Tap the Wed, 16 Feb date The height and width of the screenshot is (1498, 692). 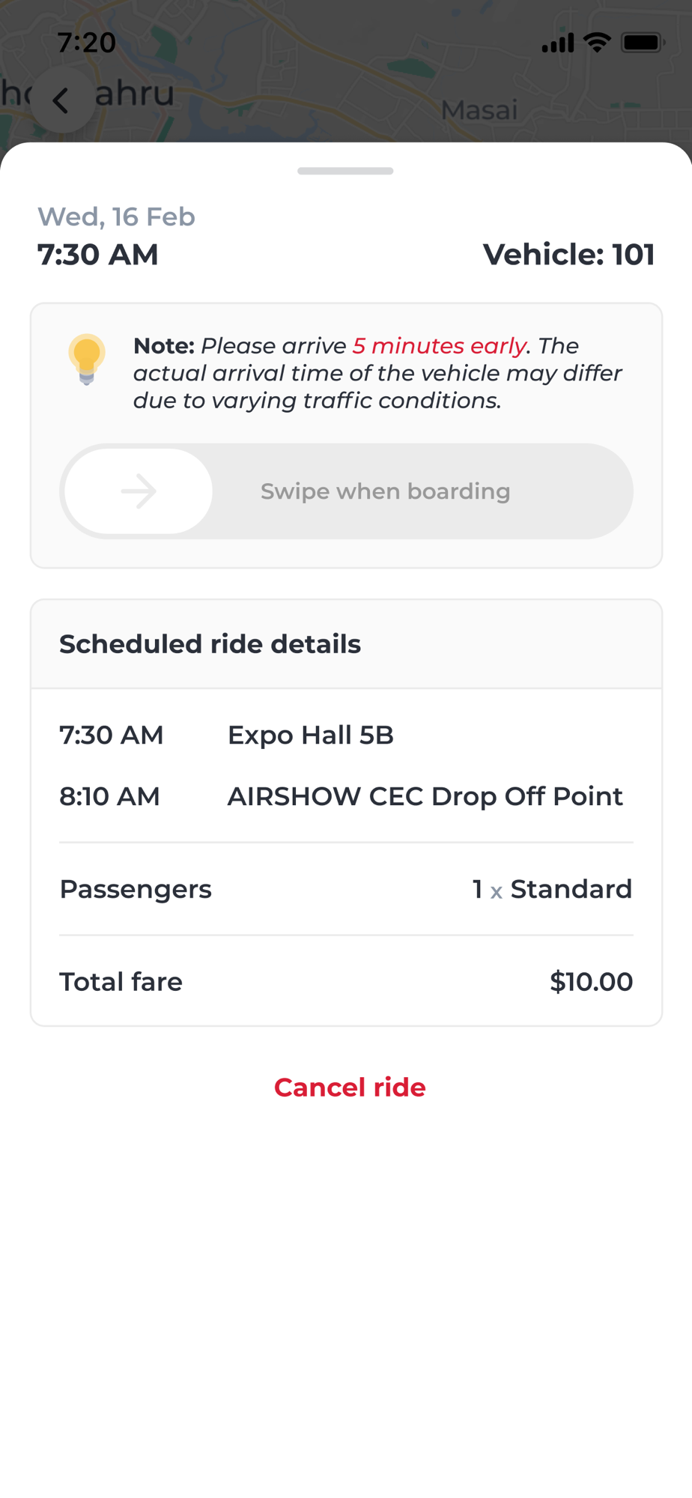pyautogui.click(x=116, y=216)
